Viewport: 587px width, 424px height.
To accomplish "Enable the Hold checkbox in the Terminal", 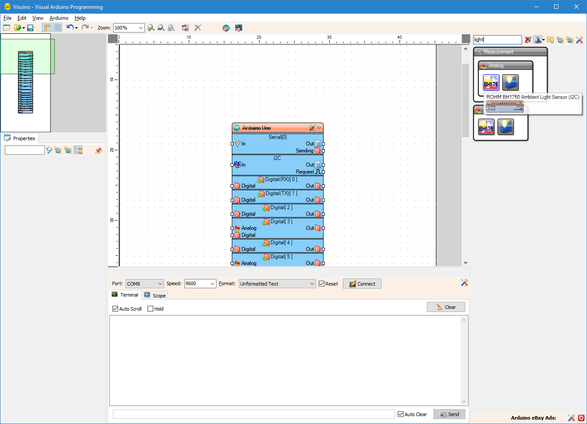I will click(150, 308).
